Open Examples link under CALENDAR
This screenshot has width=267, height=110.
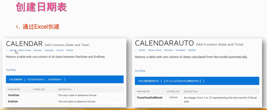(x=49, y=50)
